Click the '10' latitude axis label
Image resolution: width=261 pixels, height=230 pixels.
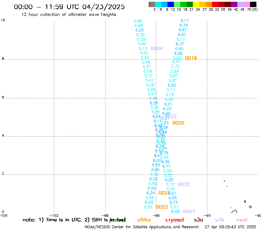pos(3,20)
